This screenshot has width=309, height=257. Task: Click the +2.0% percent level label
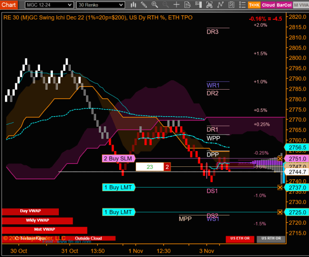click(x=261, y=25)
